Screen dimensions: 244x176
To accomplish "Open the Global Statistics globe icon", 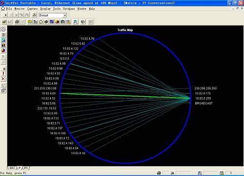I will [x=62, y=22].
